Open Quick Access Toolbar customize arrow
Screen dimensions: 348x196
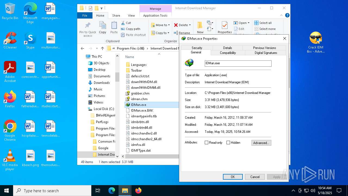coord(101,8)
